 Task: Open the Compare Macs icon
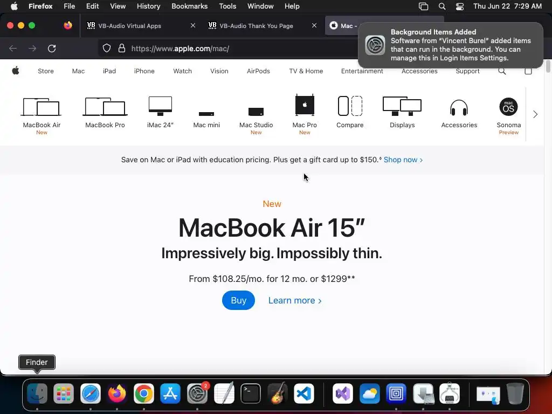click(x=350, y=106)
